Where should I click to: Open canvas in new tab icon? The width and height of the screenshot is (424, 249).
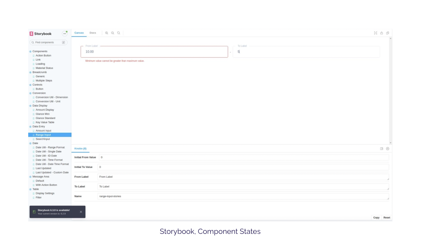[382, 33]
